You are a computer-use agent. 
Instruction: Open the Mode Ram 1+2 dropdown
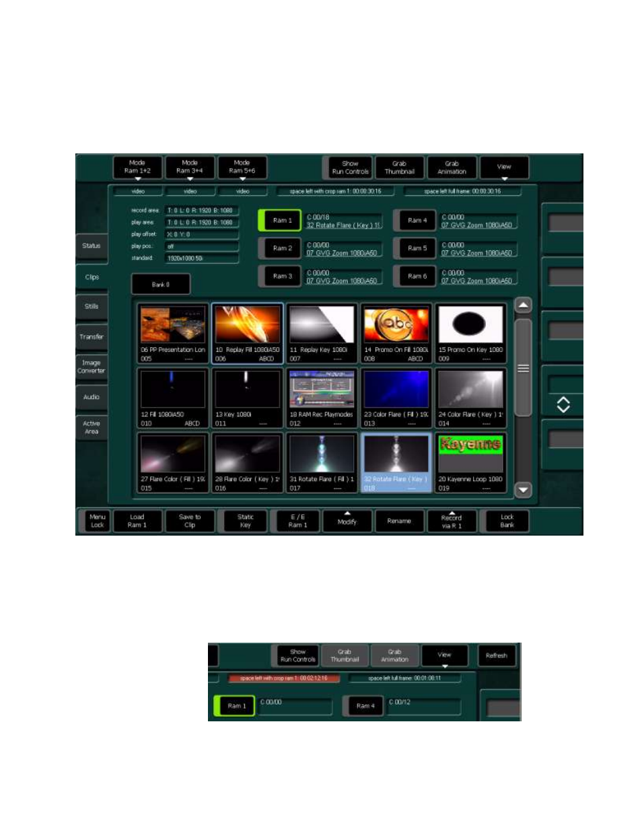[x=137, y=168]
